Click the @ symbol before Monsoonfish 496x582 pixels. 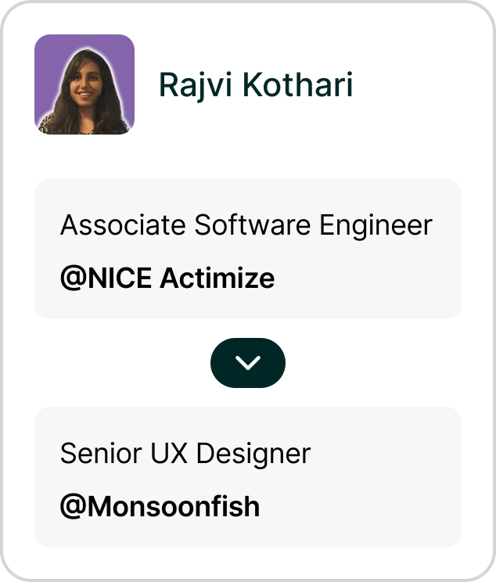coord(71,506)
